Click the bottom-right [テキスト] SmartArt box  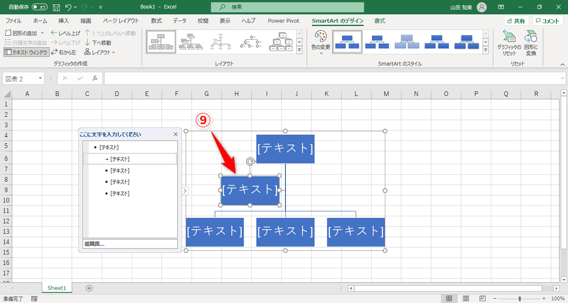pyautogui.click(x=356, y=232)
